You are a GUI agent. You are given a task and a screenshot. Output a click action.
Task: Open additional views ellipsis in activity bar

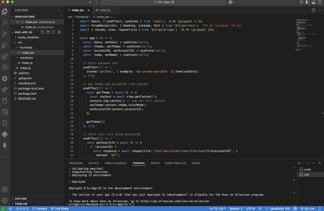click(x=4, y=156)
